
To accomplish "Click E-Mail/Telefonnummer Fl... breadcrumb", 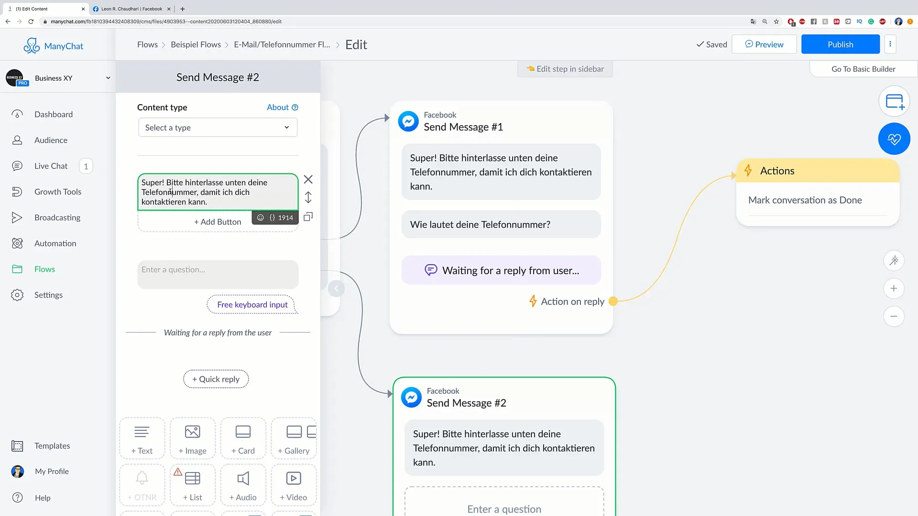I will 282,44.
